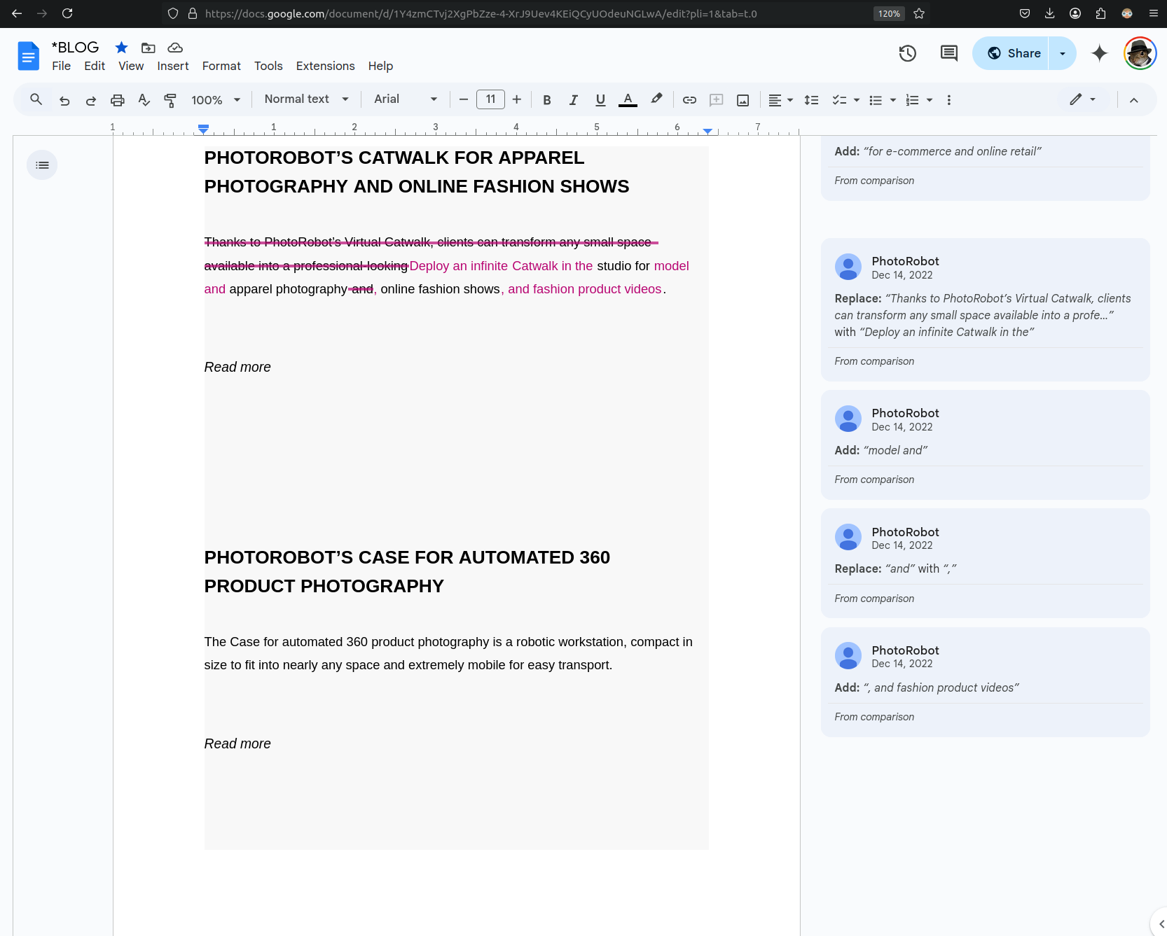The image size is (1167, 936).
Task: Show side panel arrow
Action: pos(1161,924)
